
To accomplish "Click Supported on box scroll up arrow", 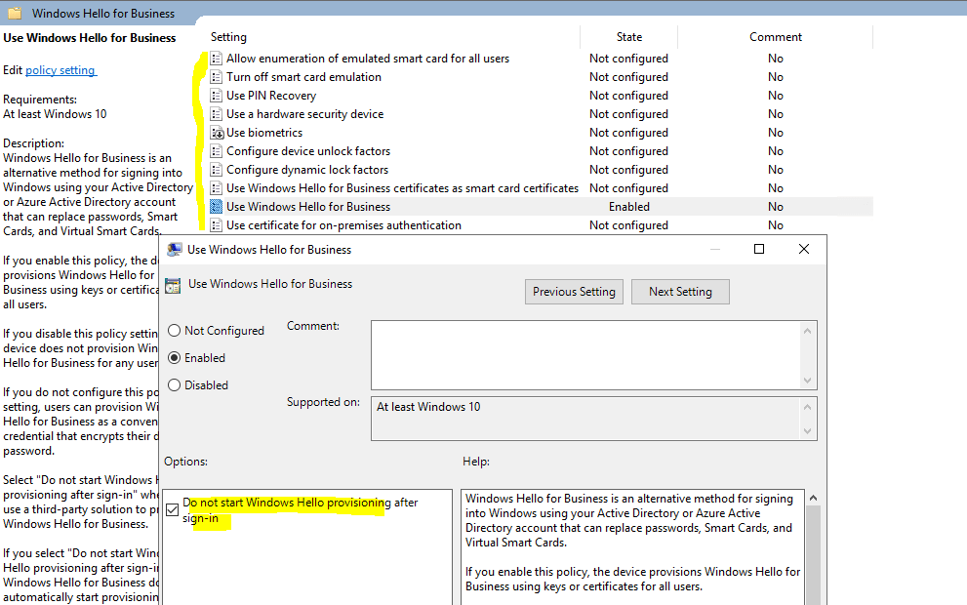I will pyautogui.click(x=807, y=406).
